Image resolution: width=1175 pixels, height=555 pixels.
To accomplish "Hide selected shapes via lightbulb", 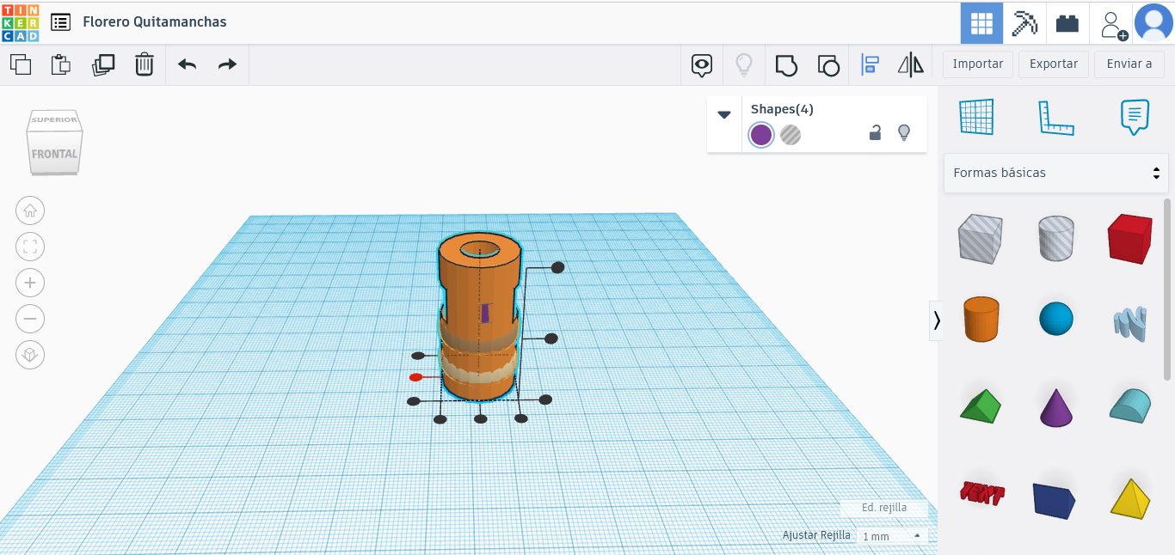I will click(x=904, y=132).
